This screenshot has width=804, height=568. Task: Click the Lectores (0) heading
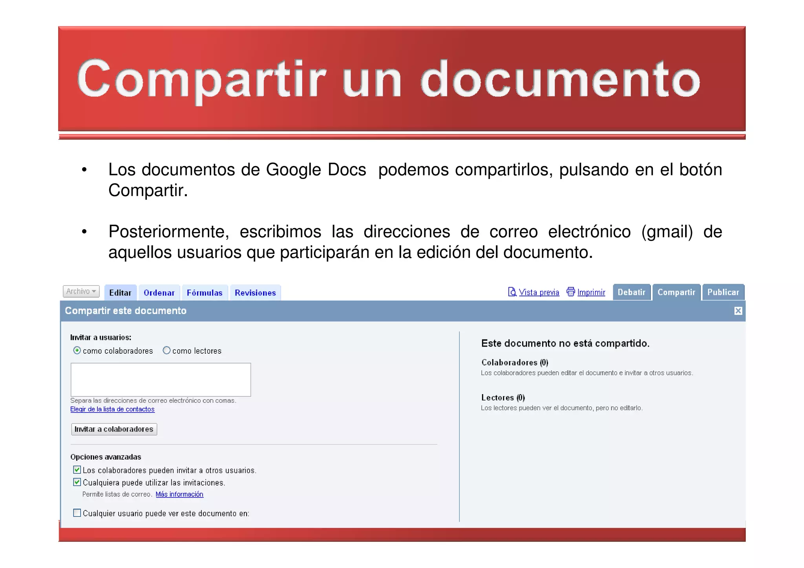(503, 397)
